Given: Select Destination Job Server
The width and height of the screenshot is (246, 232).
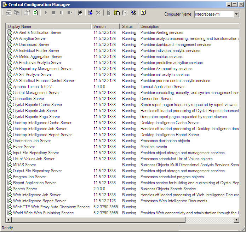Looking at the screenshot, I should tap(32, 141).
